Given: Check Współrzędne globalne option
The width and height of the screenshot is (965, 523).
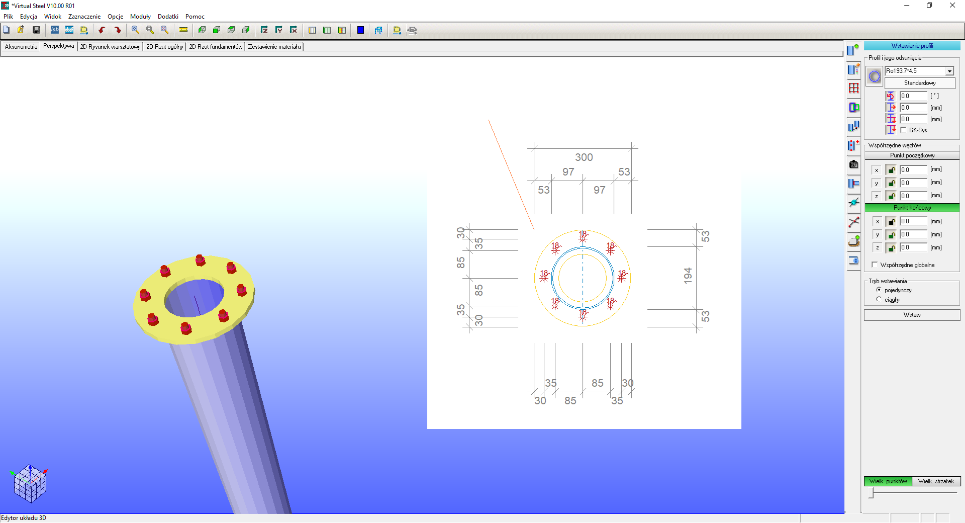Looking at the screenshot, I should click(x=875, y=265).
